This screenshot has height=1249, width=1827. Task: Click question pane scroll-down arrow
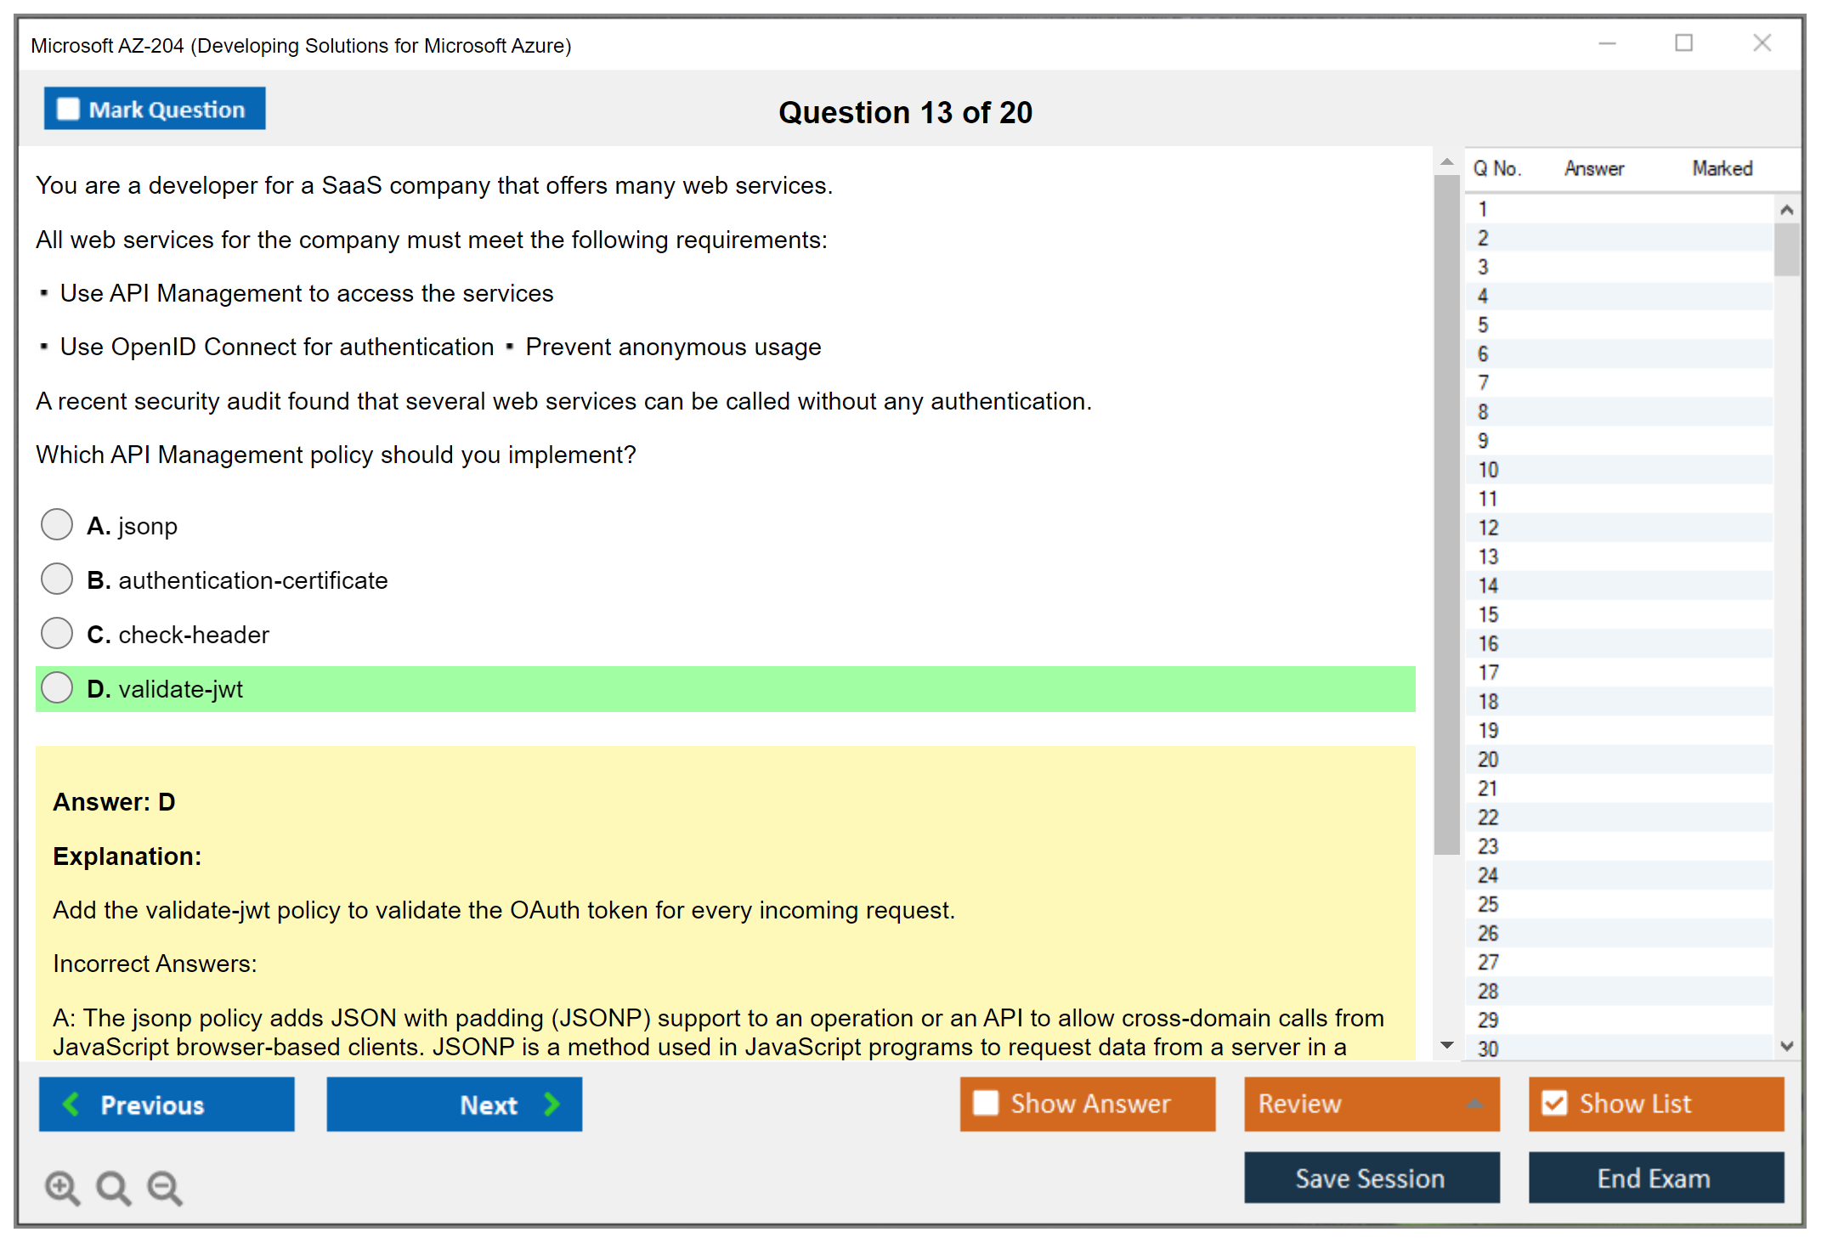point(1447,1045)
